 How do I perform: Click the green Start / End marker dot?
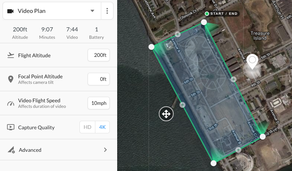point(207,14)
